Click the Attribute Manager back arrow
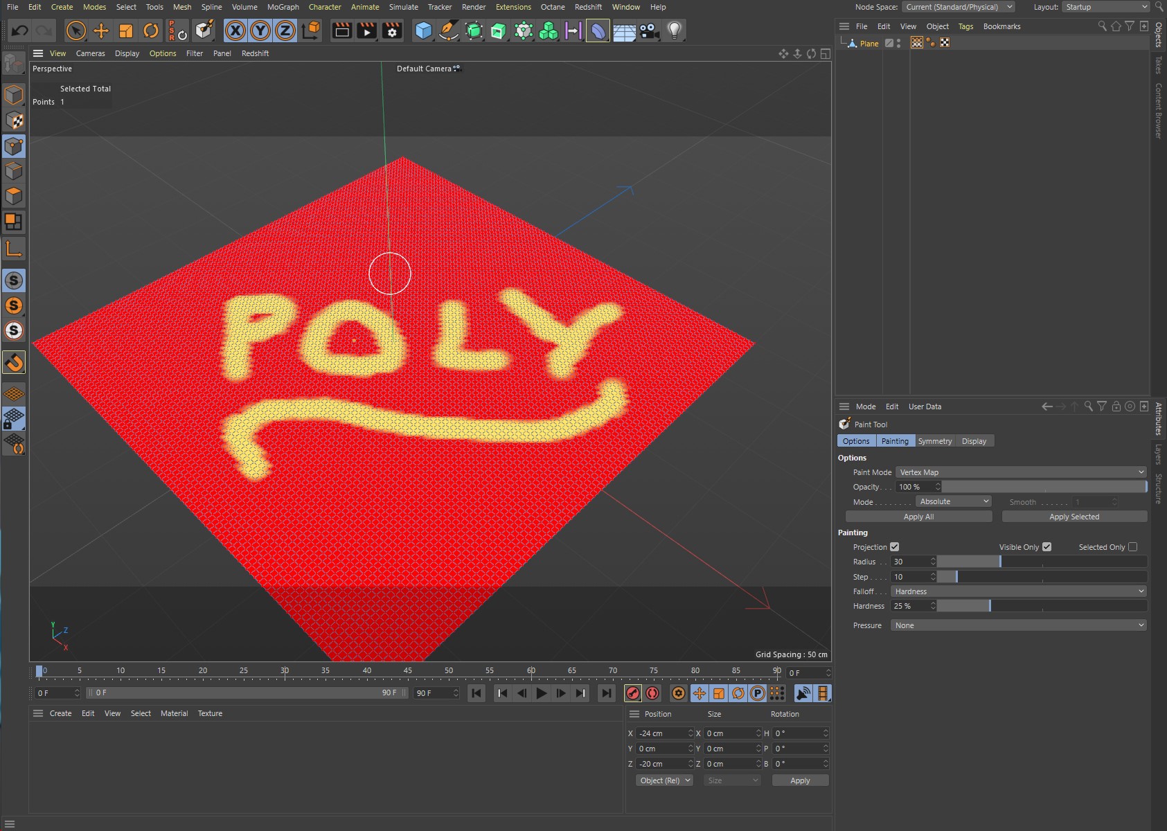The height and width of the screenshot is (831, 1167). (x=1047, y=406)
